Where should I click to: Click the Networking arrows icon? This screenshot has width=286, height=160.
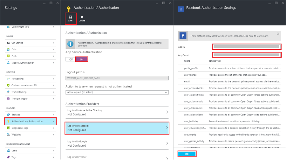[8, 79]
